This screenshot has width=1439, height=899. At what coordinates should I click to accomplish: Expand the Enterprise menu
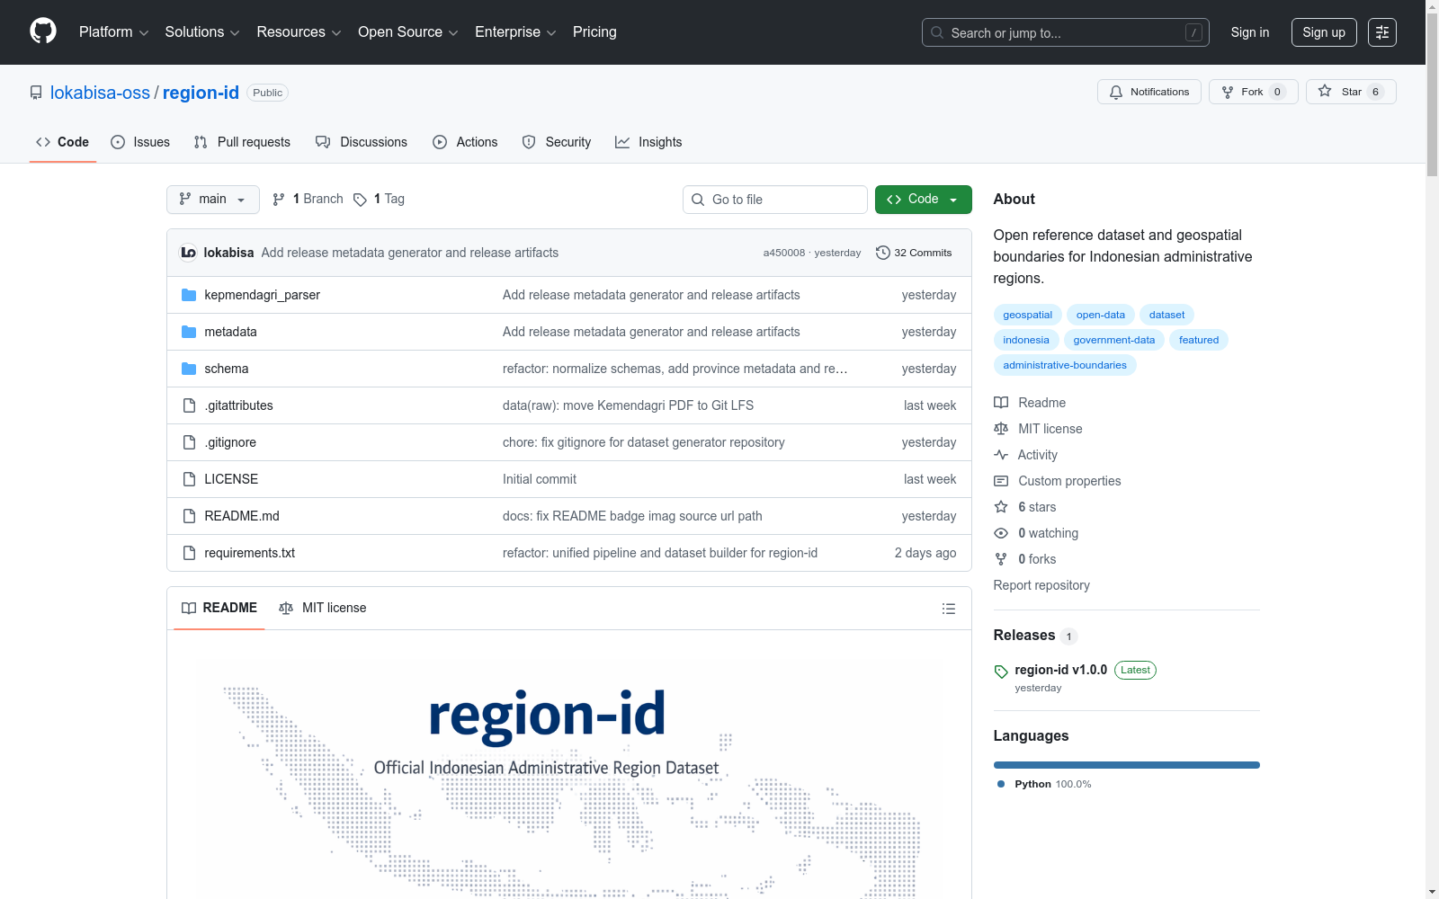pos(515,32)
